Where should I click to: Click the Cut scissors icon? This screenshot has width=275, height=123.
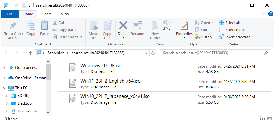pos(55,23)
